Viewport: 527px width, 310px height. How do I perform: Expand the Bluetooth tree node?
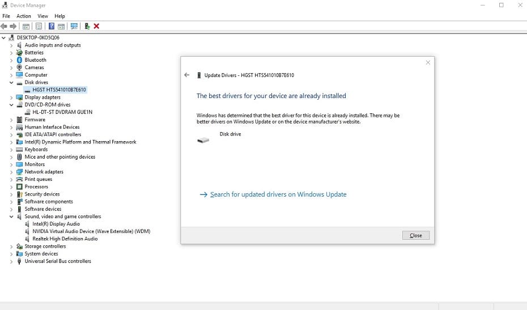(x=11, y=60)
